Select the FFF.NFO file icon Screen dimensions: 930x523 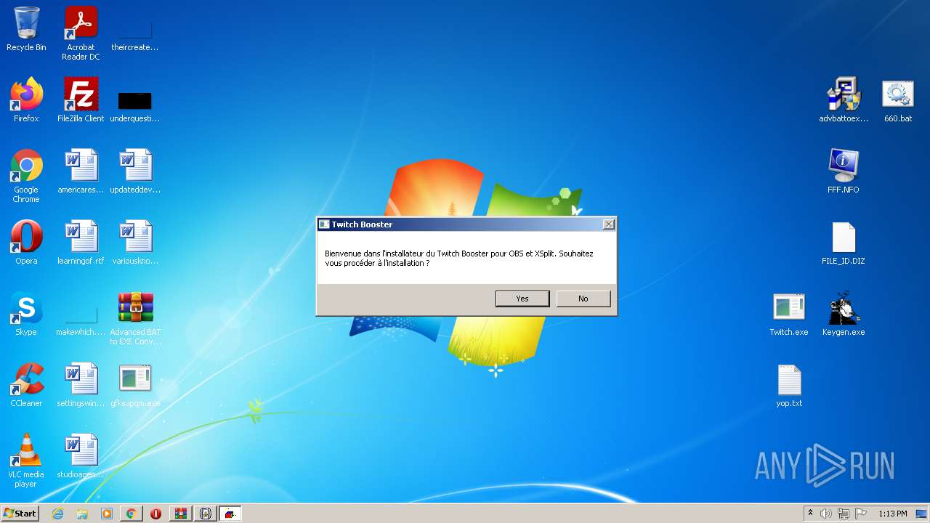[844, 171]
